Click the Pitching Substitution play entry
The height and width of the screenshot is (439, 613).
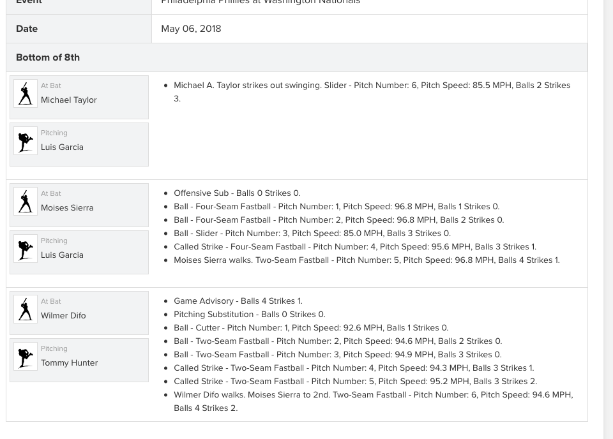[249, 315]
